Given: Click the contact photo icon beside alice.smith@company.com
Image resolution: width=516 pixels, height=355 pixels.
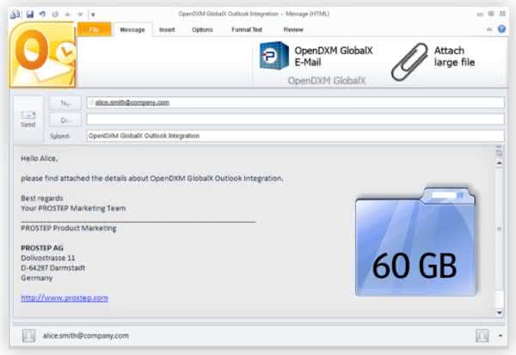Looking at the screenshot, I should (28, 336).
